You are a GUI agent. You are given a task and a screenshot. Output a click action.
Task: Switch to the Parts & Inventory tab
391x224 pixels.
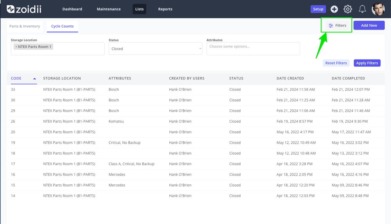[x=25, y=26]
